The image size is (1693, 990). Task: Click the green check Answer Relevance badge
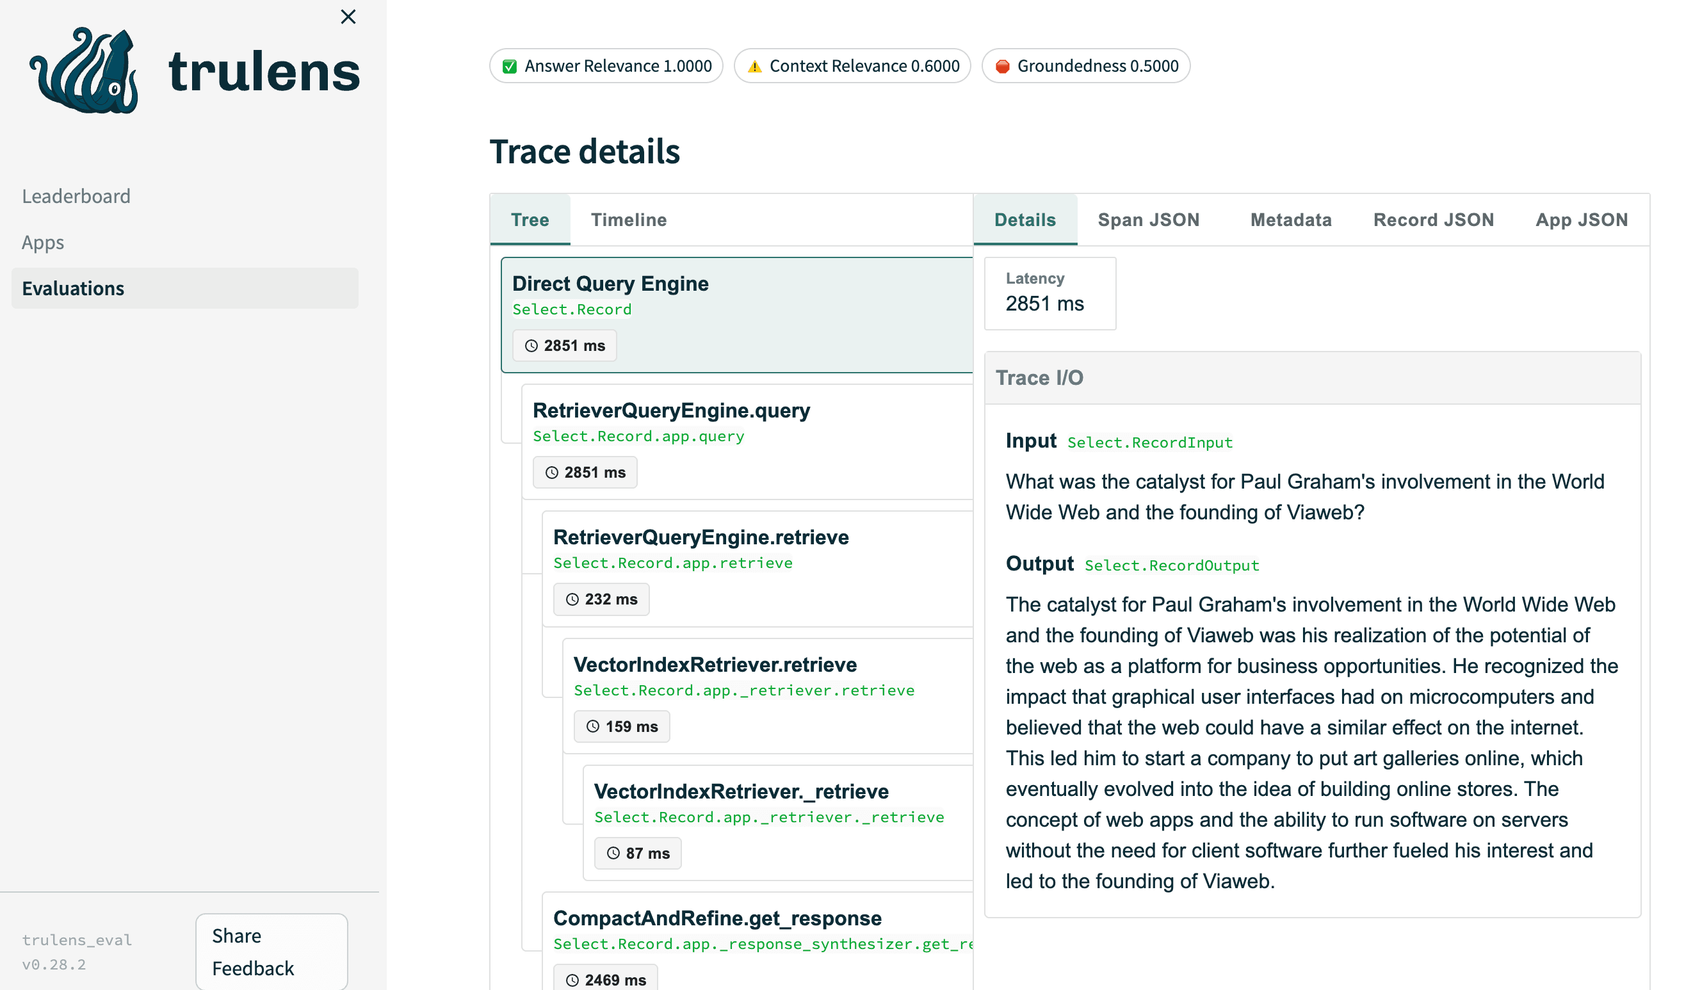pyautogui.click(x=605, y=66)
